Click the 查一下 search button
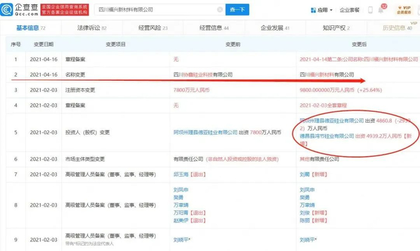The width and height of the screenshot is (420, 251). coord(238,10)
